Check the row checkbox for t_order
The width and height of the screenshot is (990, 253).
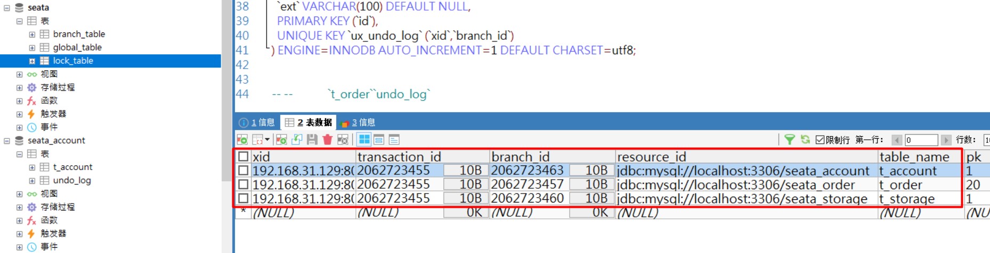pyautogui.click(x=243, y=184)
